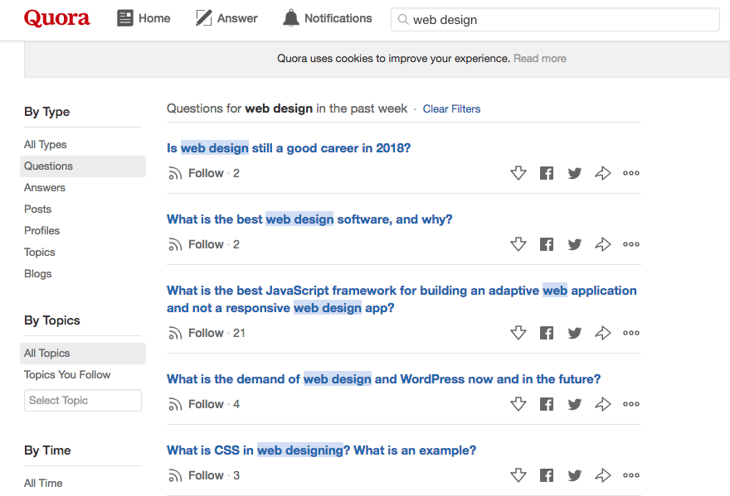Click share arrow for WordPress demand question

(x=603, y=404)
